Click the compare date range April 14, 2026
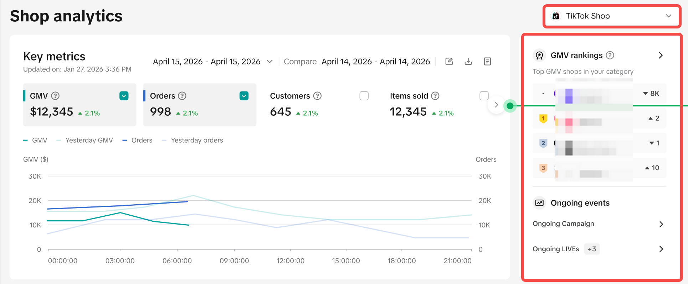Image resolution: width=688 pixels, height=284 pixels. point(376,62)
